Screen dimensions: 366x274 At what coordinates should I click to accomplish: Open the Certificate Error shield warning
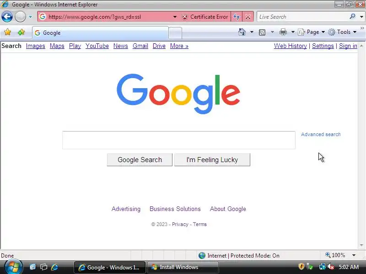point(205,17)
